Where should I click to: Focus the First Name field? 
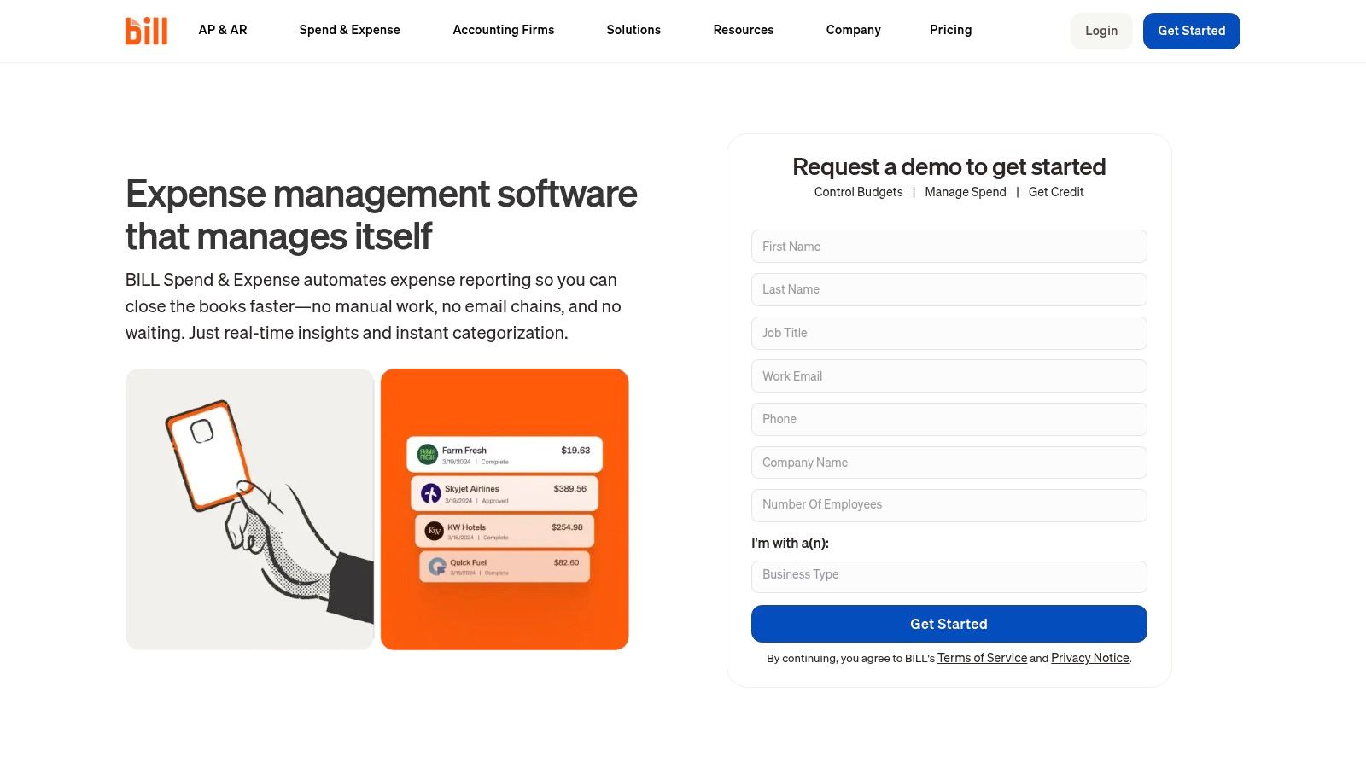click(x=949, y=247)
